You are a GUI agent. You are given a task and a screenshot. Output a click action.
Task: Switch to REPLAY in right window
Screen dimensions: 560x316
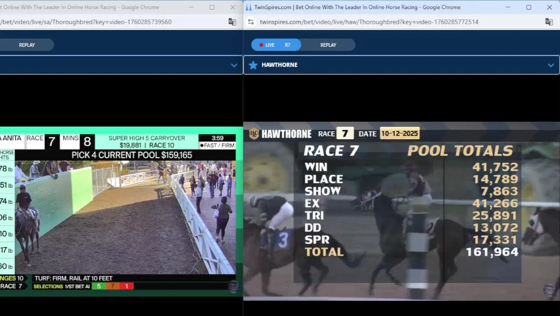(x=328, y=45)
